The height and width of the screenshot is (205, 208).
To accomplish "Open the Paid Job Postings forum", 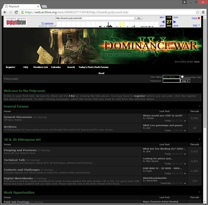I will coord(17,202).
